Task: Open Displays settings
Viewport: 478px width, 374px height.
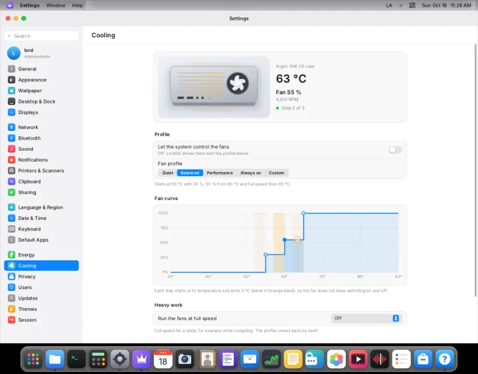Action: (41, 112)
